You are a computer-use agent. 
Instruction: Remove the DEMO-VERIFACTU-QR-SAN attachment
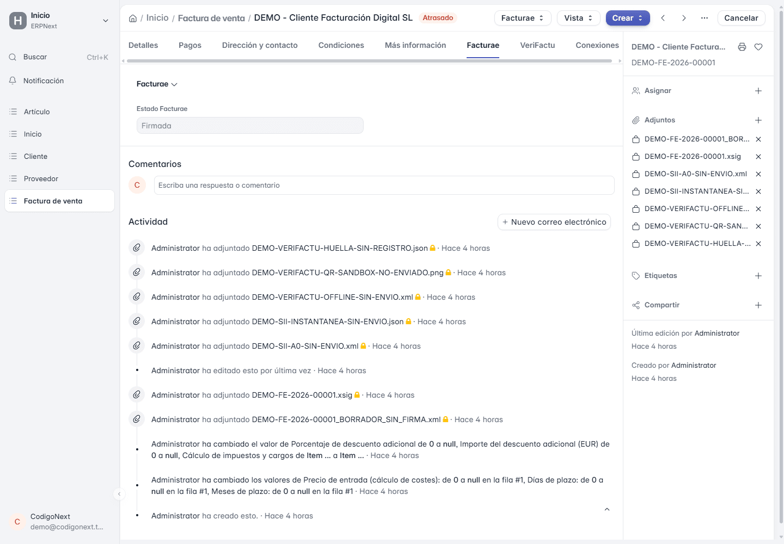coord(758,226)
